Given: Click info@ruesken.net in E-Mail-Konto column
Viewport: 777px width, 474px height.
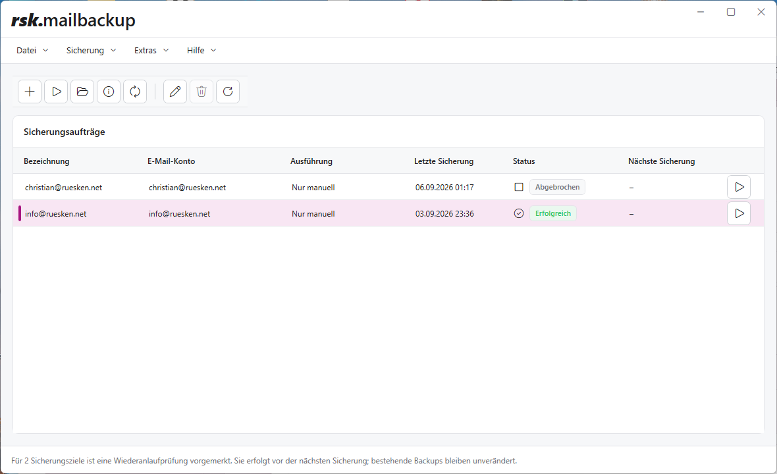Looking at the screenshot, I should coord(179,214).
